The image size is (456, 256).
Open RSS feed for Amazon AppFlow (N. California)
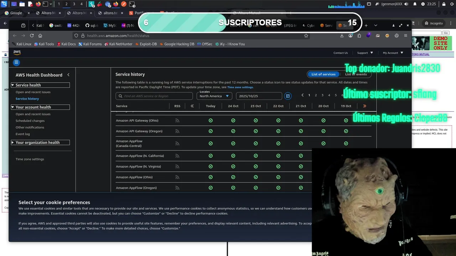click(177, 156)
